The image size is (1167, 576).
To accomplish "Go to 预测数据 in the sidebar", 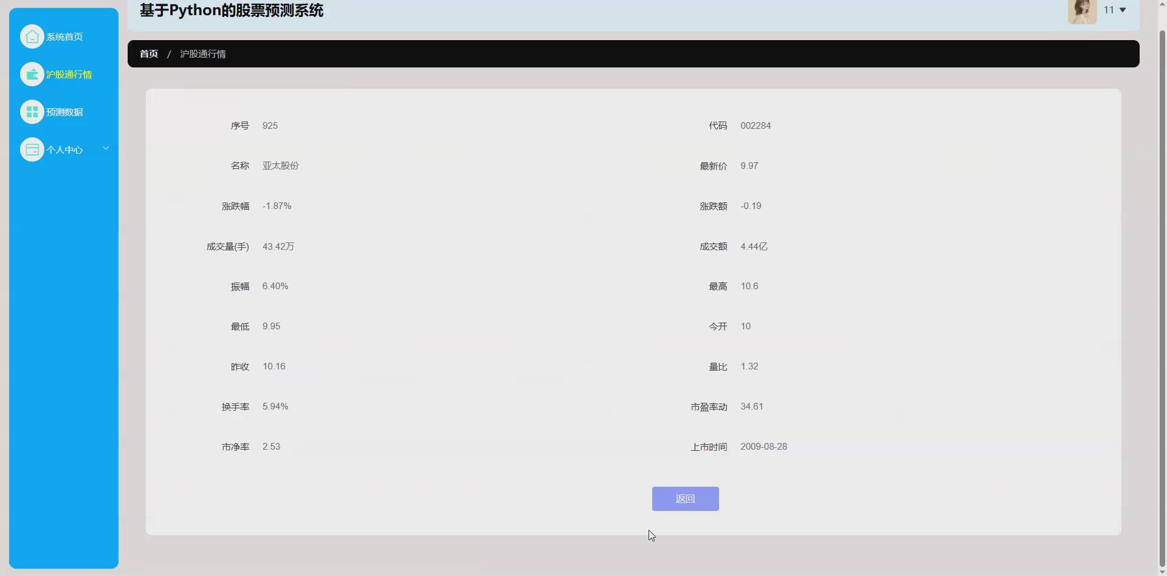I will pos(64,112).
